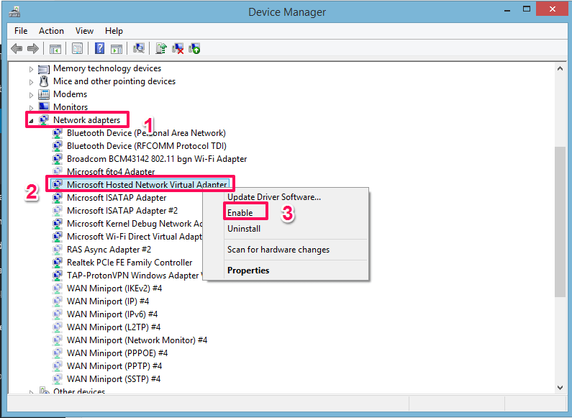Click icon of Realtek PCIe FE Family Controller
Screen dimensions: 572x418
(x=58, y=263)
